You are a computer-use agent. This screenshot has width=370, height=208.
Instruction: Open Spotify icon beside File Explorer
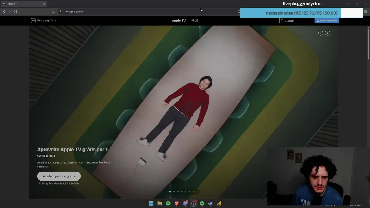coord(168,204)
